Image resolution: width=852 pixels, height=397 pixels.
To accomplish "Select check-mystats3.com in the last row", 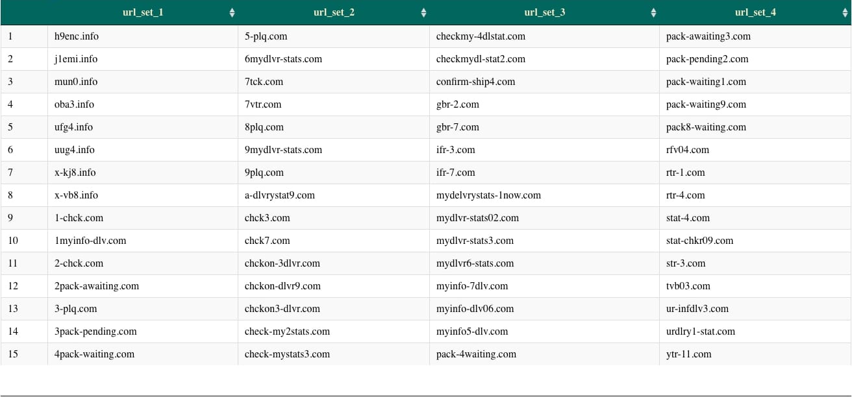I will click(287, 354).
